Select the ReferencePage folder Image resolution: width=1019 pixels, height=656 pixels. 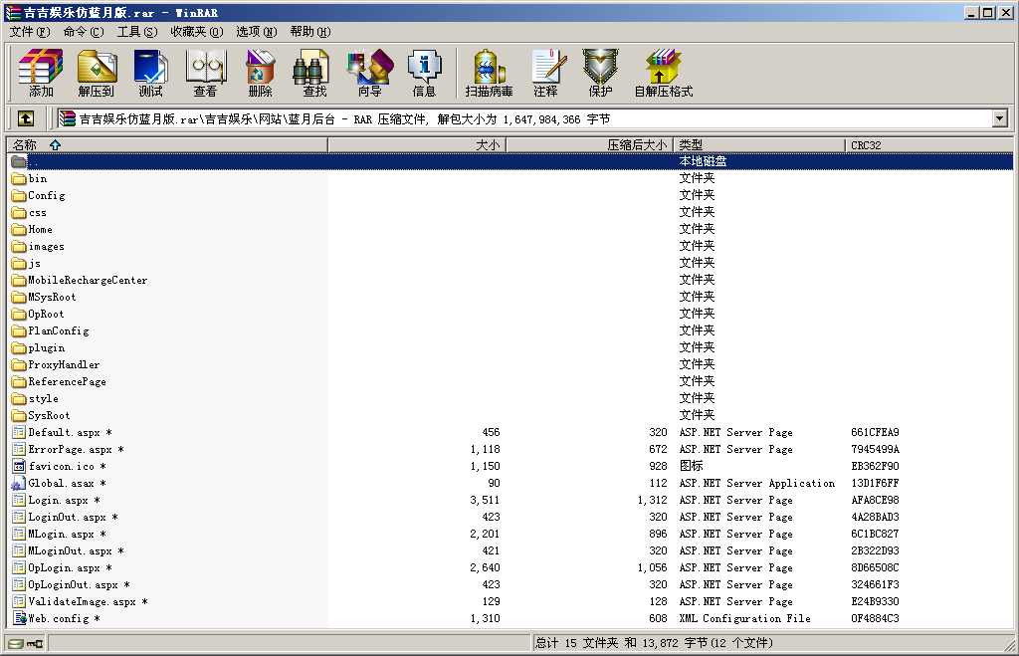pos(67,381)
